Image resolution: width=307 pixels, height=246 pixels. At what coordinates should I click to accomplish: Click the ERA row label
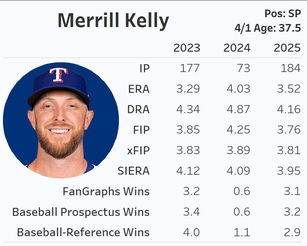pyautogui.click(x=139, y=89)
